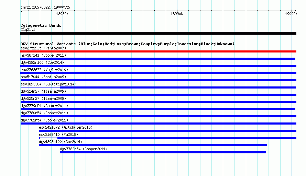Select the blue bar under dgv7782n54
Viewport: 306px width, 176px height.
163,152
